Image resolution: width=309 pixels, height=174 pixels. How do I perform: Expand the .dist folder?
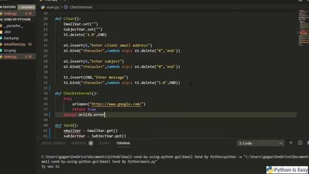(x=7, y=32)
